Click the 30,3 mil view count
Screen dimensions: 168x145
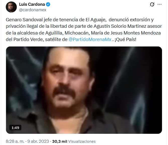pos(60,141)
